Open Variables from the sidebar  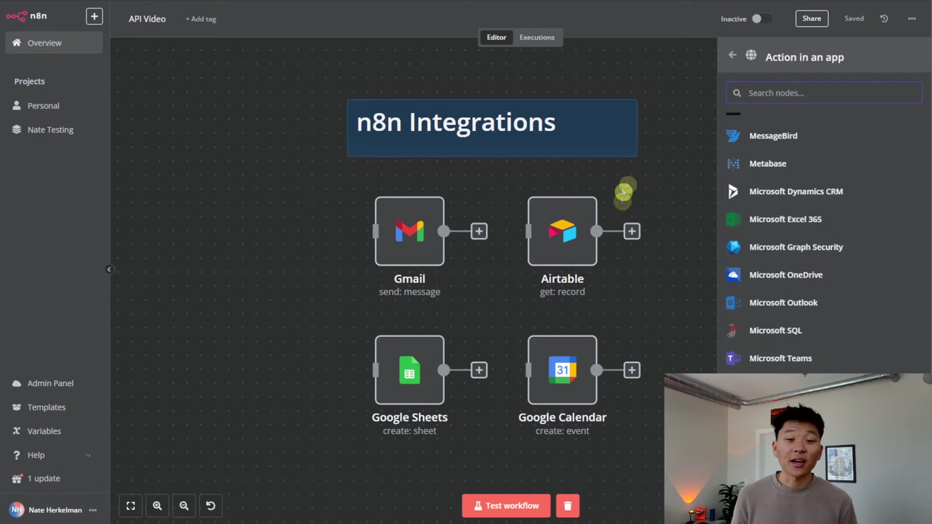pos(54,431)
